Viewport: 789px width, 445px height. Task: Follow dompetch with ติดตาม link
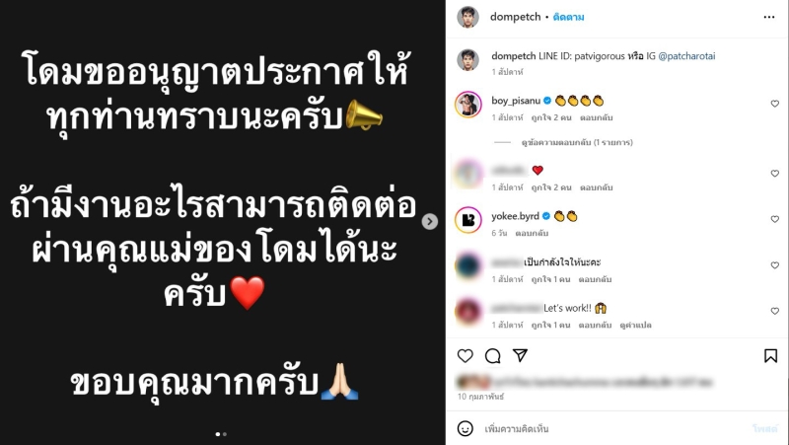point(568,17)
